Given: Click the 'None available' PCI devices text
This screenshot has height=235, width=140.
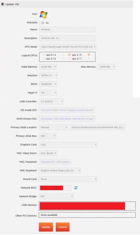Looking at the screenshot, I should pyautogui.click(x=49, y=215).
